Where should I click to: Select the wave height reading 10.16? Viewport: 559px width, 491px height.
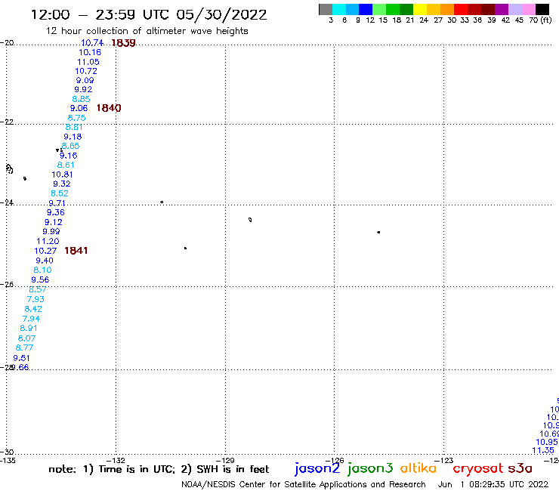click(x=90, y=52)
